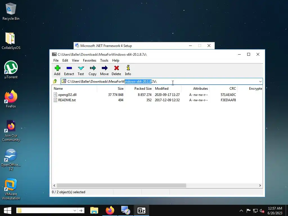Open the Favorites menu
288x216 pixels.
tap(90, 60)
